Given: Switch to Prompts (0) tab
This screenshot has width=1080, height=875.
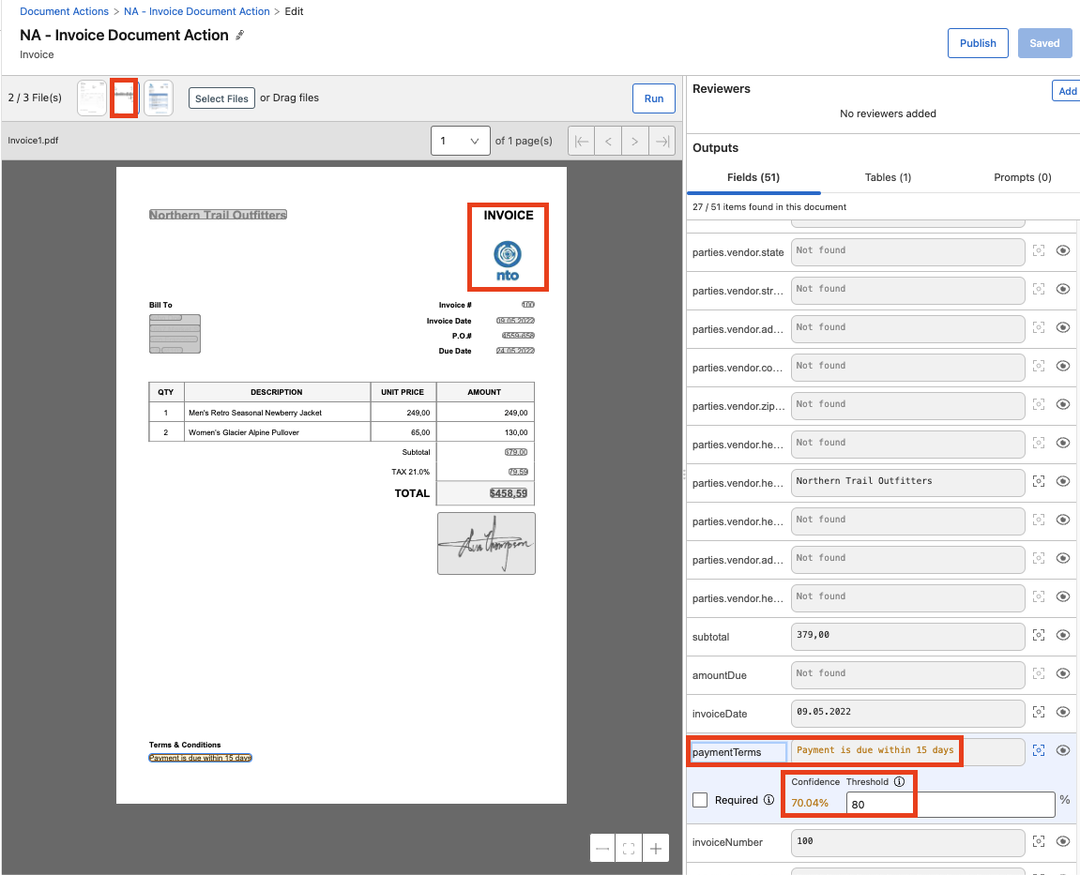Looking at the screenshot, I should point(1022,177).
